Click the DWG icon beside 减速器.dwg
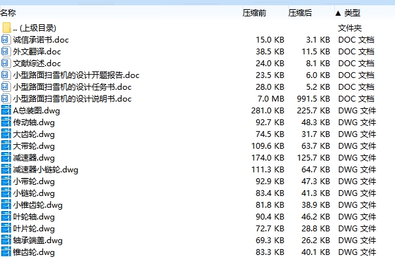The height and width of the screenshot is (272, 395). coord(6,157)
